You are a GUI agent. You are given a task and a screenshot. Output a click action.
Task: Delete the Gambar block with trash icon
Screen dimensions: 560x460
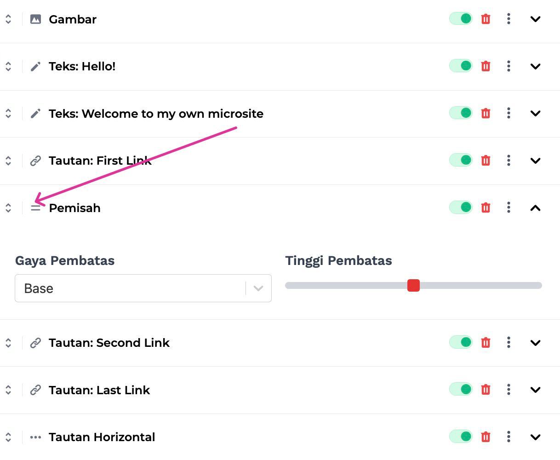pyautogui.click(x=486, y=19)
